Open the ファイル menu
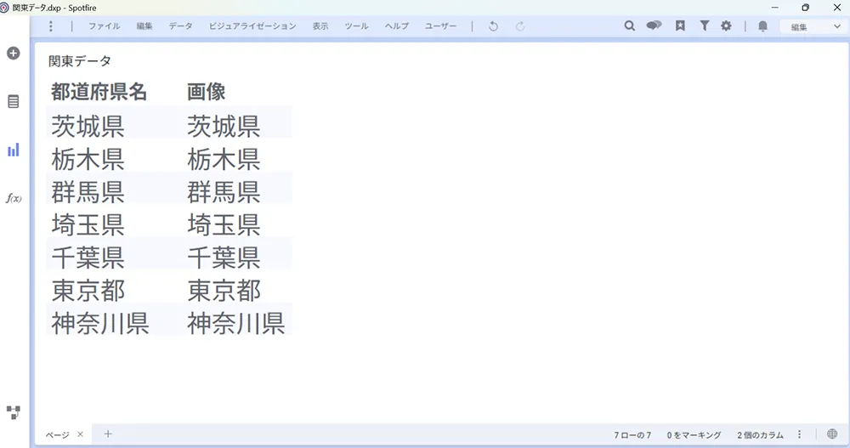Screen dimensions: 850x448 pos(104,26)
